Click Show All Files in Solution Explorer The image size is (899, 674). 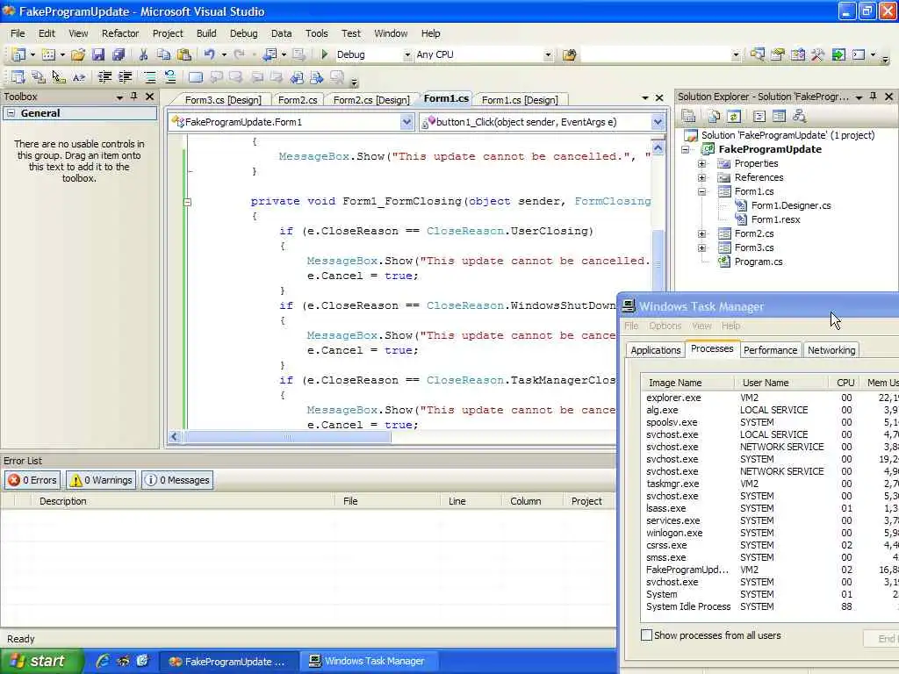713,117
